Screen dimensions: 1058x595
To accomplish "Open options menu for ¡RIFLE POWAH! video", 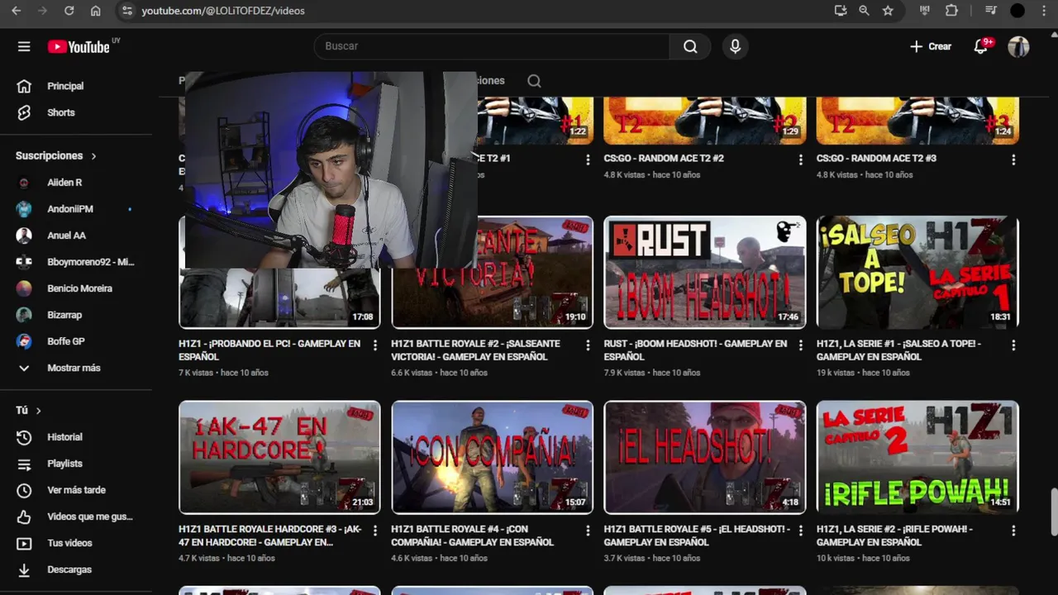I will (x=1013, y=531).
